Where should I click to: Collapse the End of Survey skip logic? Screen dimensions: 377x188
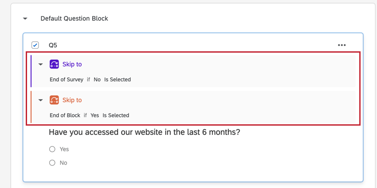click(40, 64)
